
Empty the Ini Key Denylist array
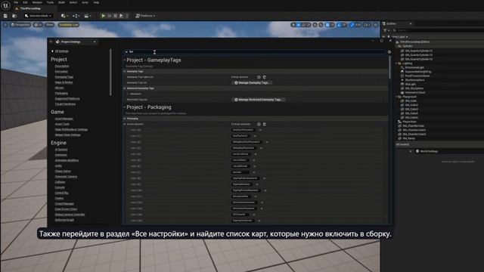(264, 124)
